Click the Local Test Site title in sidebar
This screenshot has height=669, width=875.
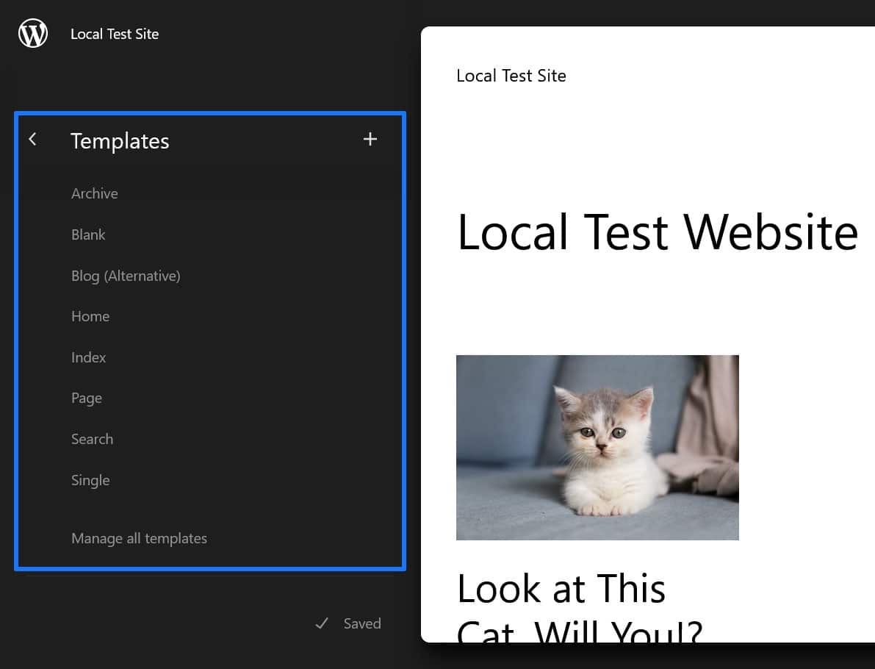click(115, 34)
